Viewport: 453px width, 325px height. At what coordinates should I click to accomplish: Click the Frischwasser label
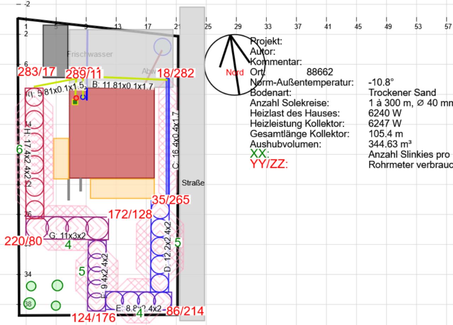click(x=90, y=54)
